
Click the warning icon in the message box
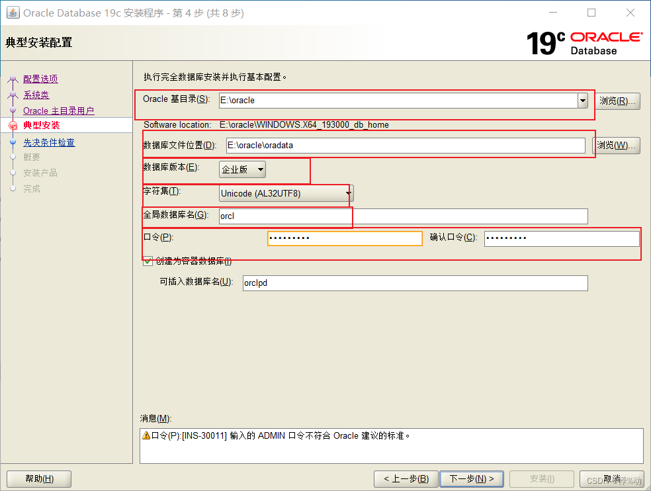coord(146,435)
